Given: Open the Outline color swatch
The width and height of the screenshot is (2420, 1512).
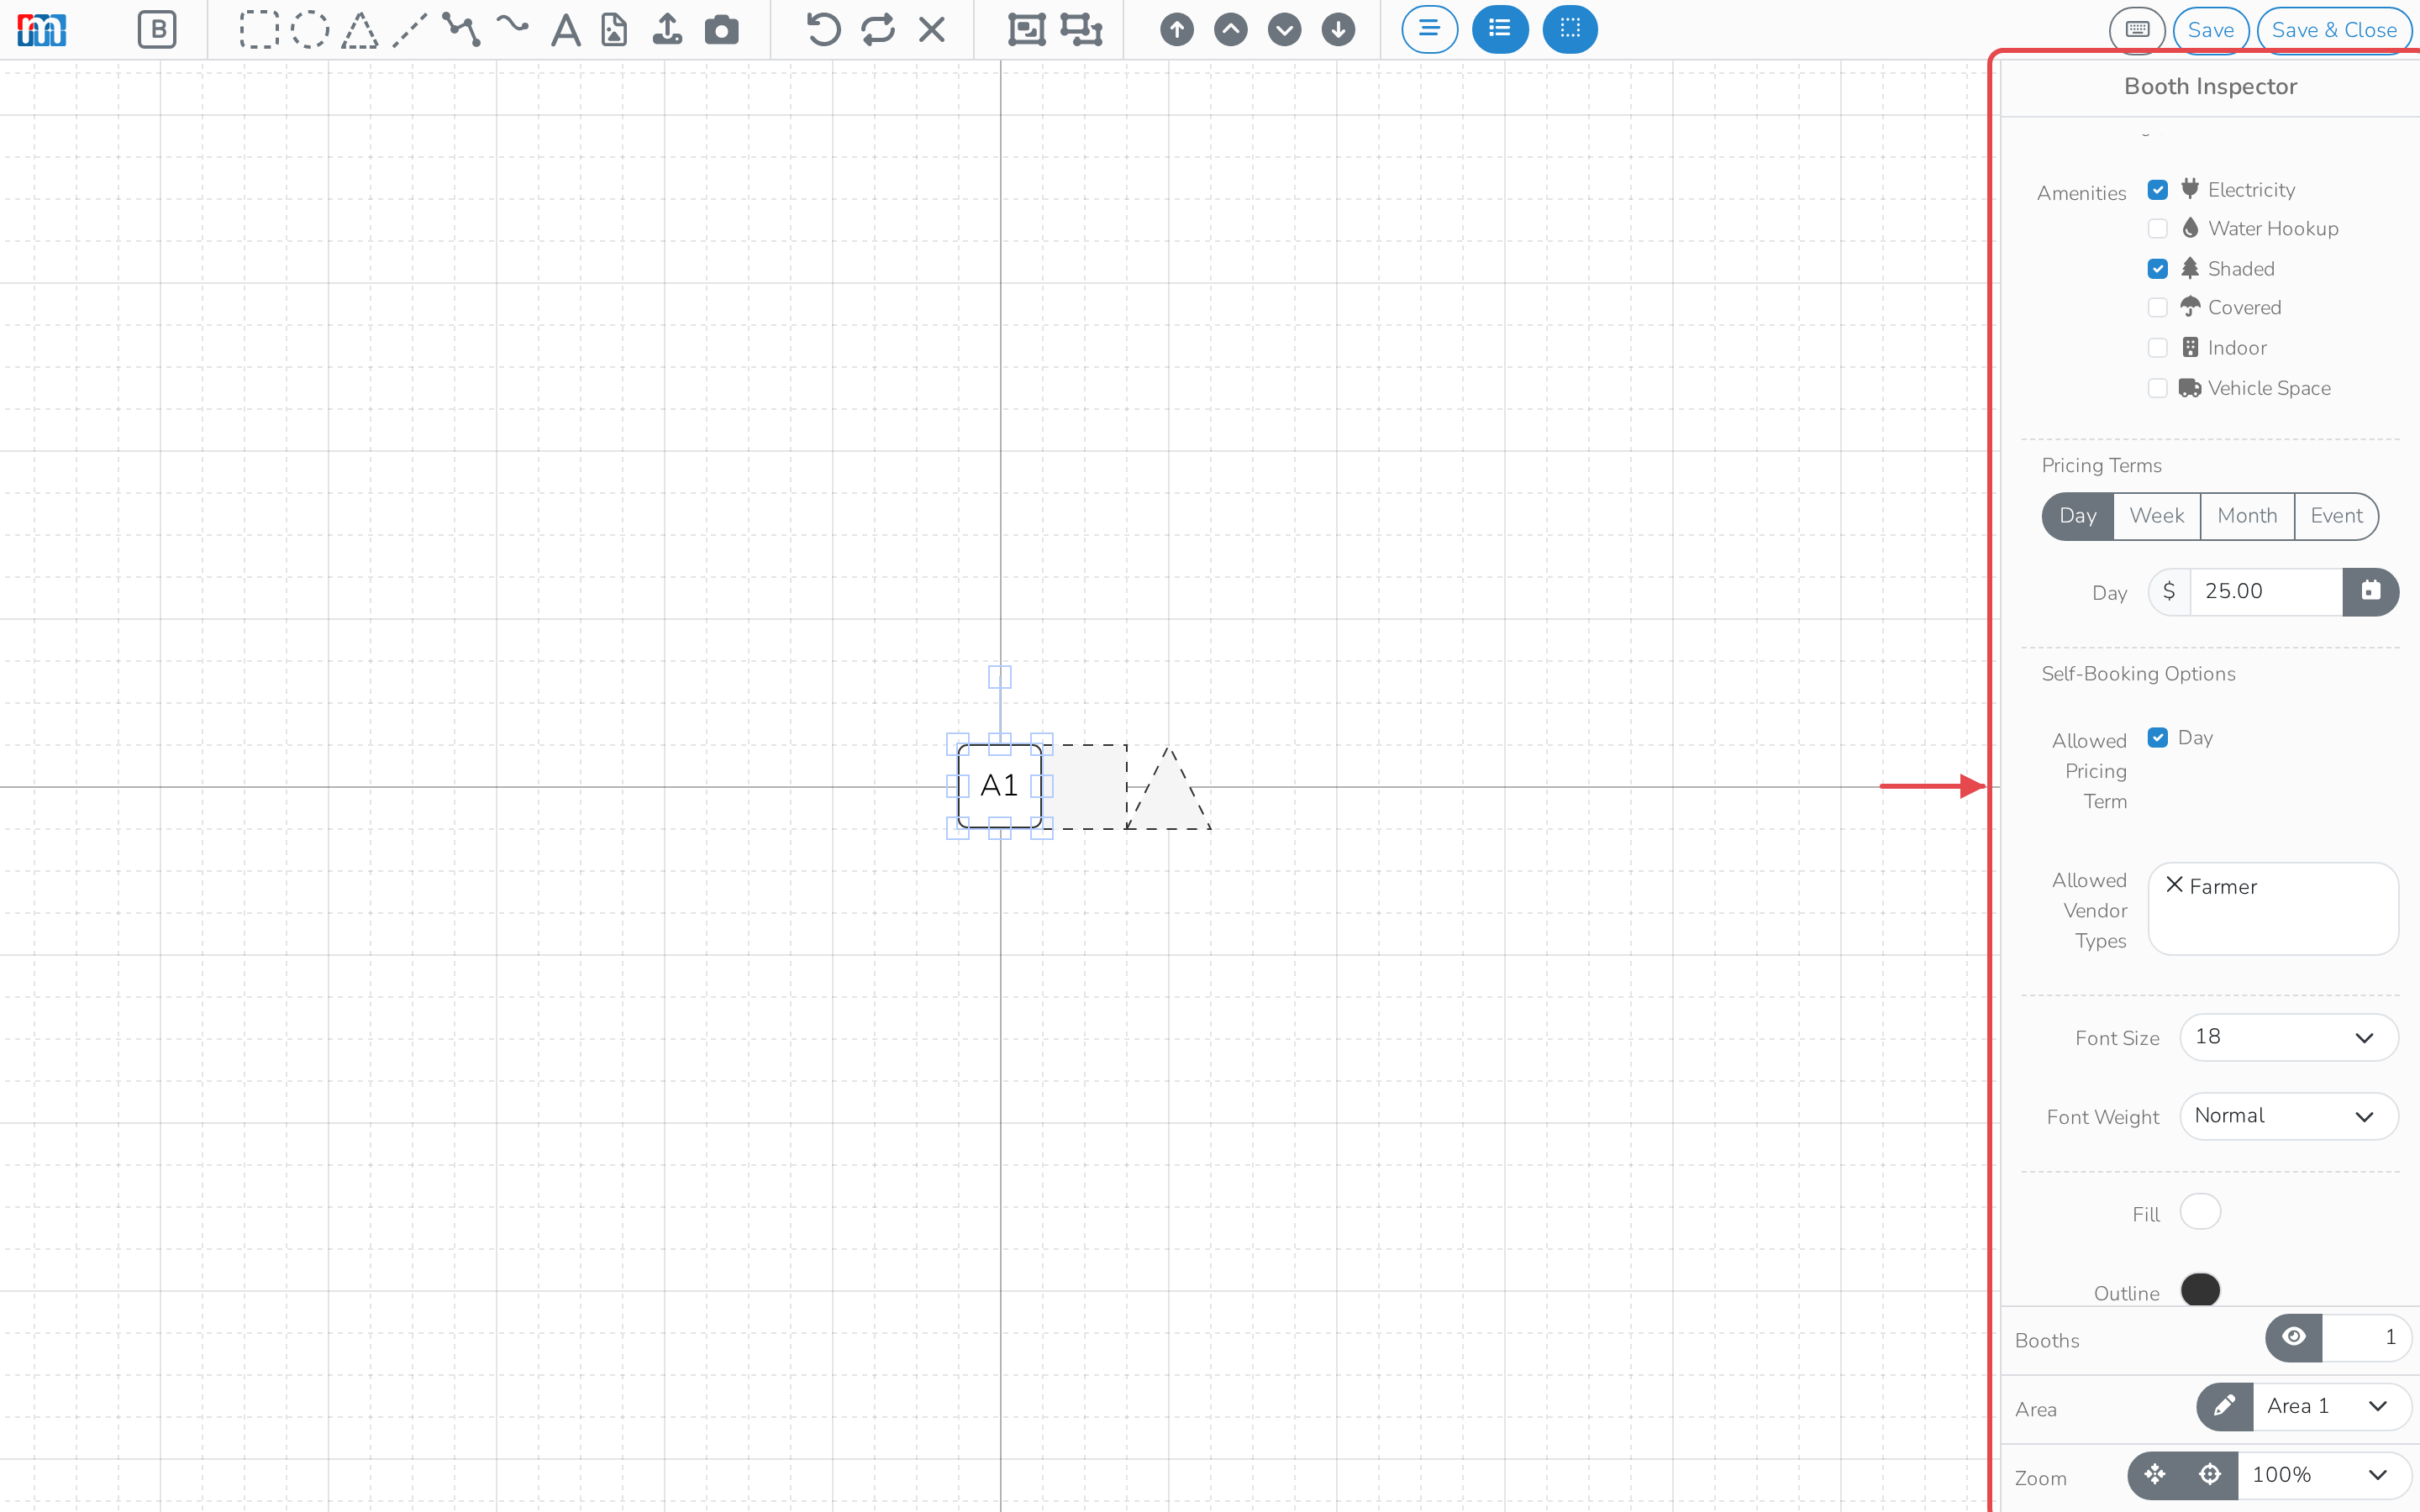Looking at the screenshot, I should (2200, 1290).
